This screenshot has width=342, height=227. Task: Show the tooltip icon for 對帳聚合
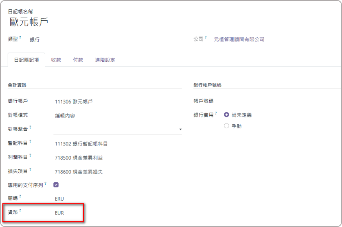coord(30,127)
